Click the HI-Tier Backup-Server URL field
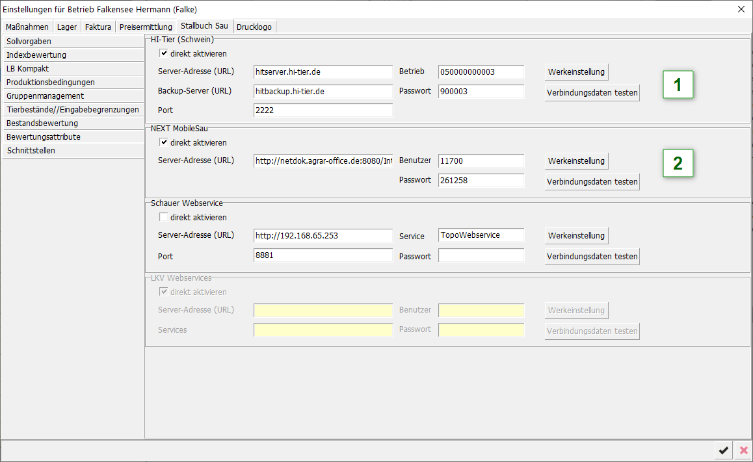 (323, 92)
